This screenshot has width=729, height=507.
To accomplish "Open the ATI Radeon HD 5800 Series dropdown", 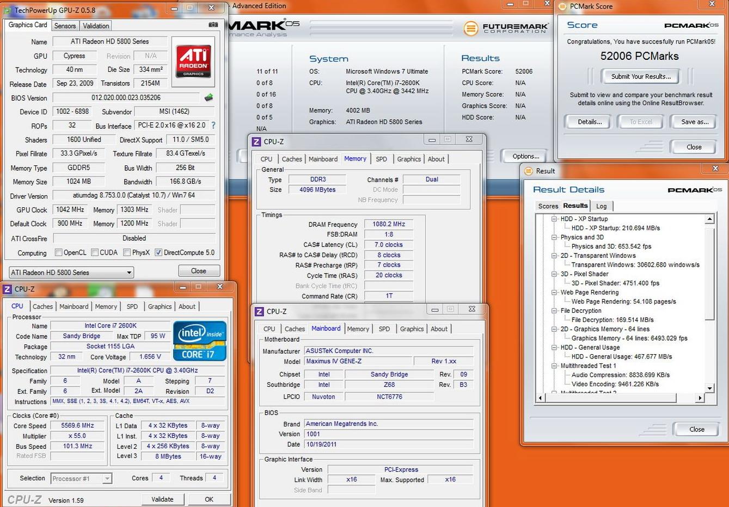I will coord(71,273).
